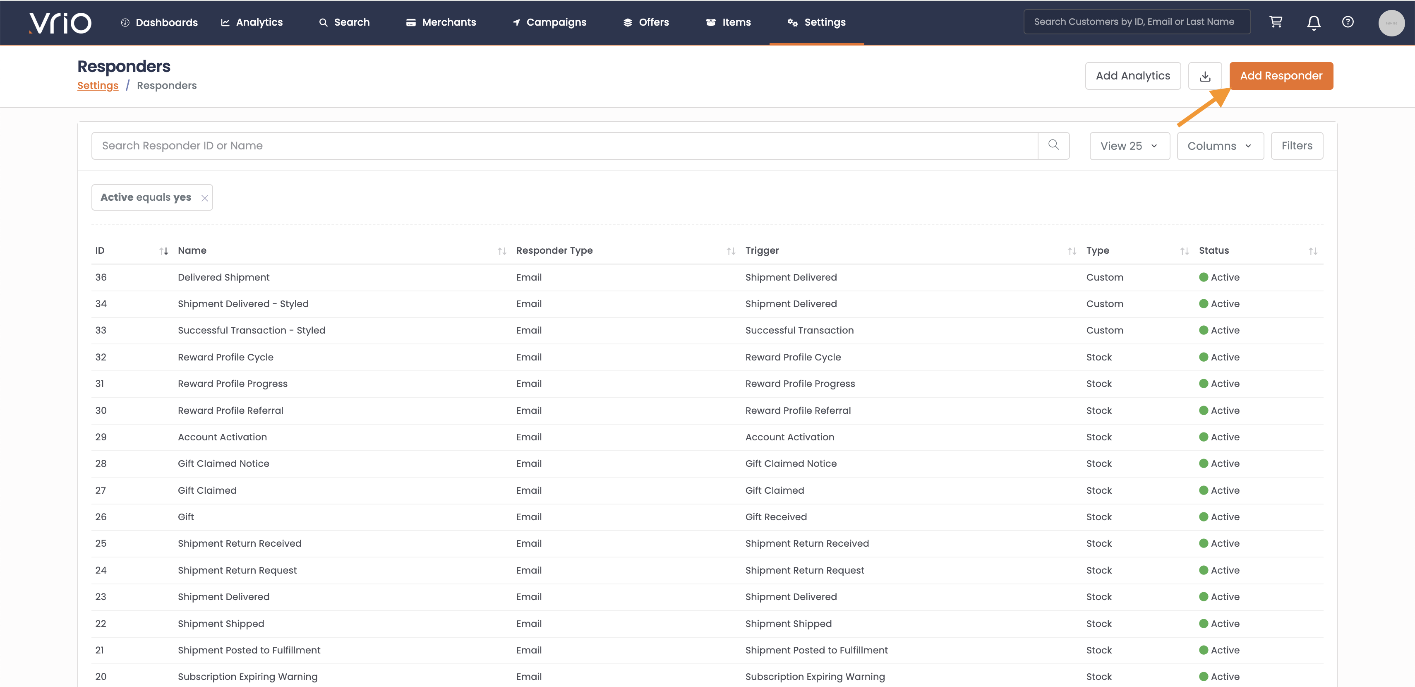Open the shopping cart icon
The width and height of the screenshot is (1415, 687).
[1276, 22]
